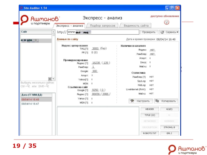Click the Проверить button
The height and width of the screenshot is (155, 207).
tap(149, 32)
